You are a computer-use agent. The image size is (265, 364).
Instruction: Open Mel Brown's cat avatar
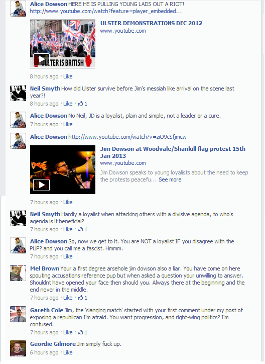point(18,273)
